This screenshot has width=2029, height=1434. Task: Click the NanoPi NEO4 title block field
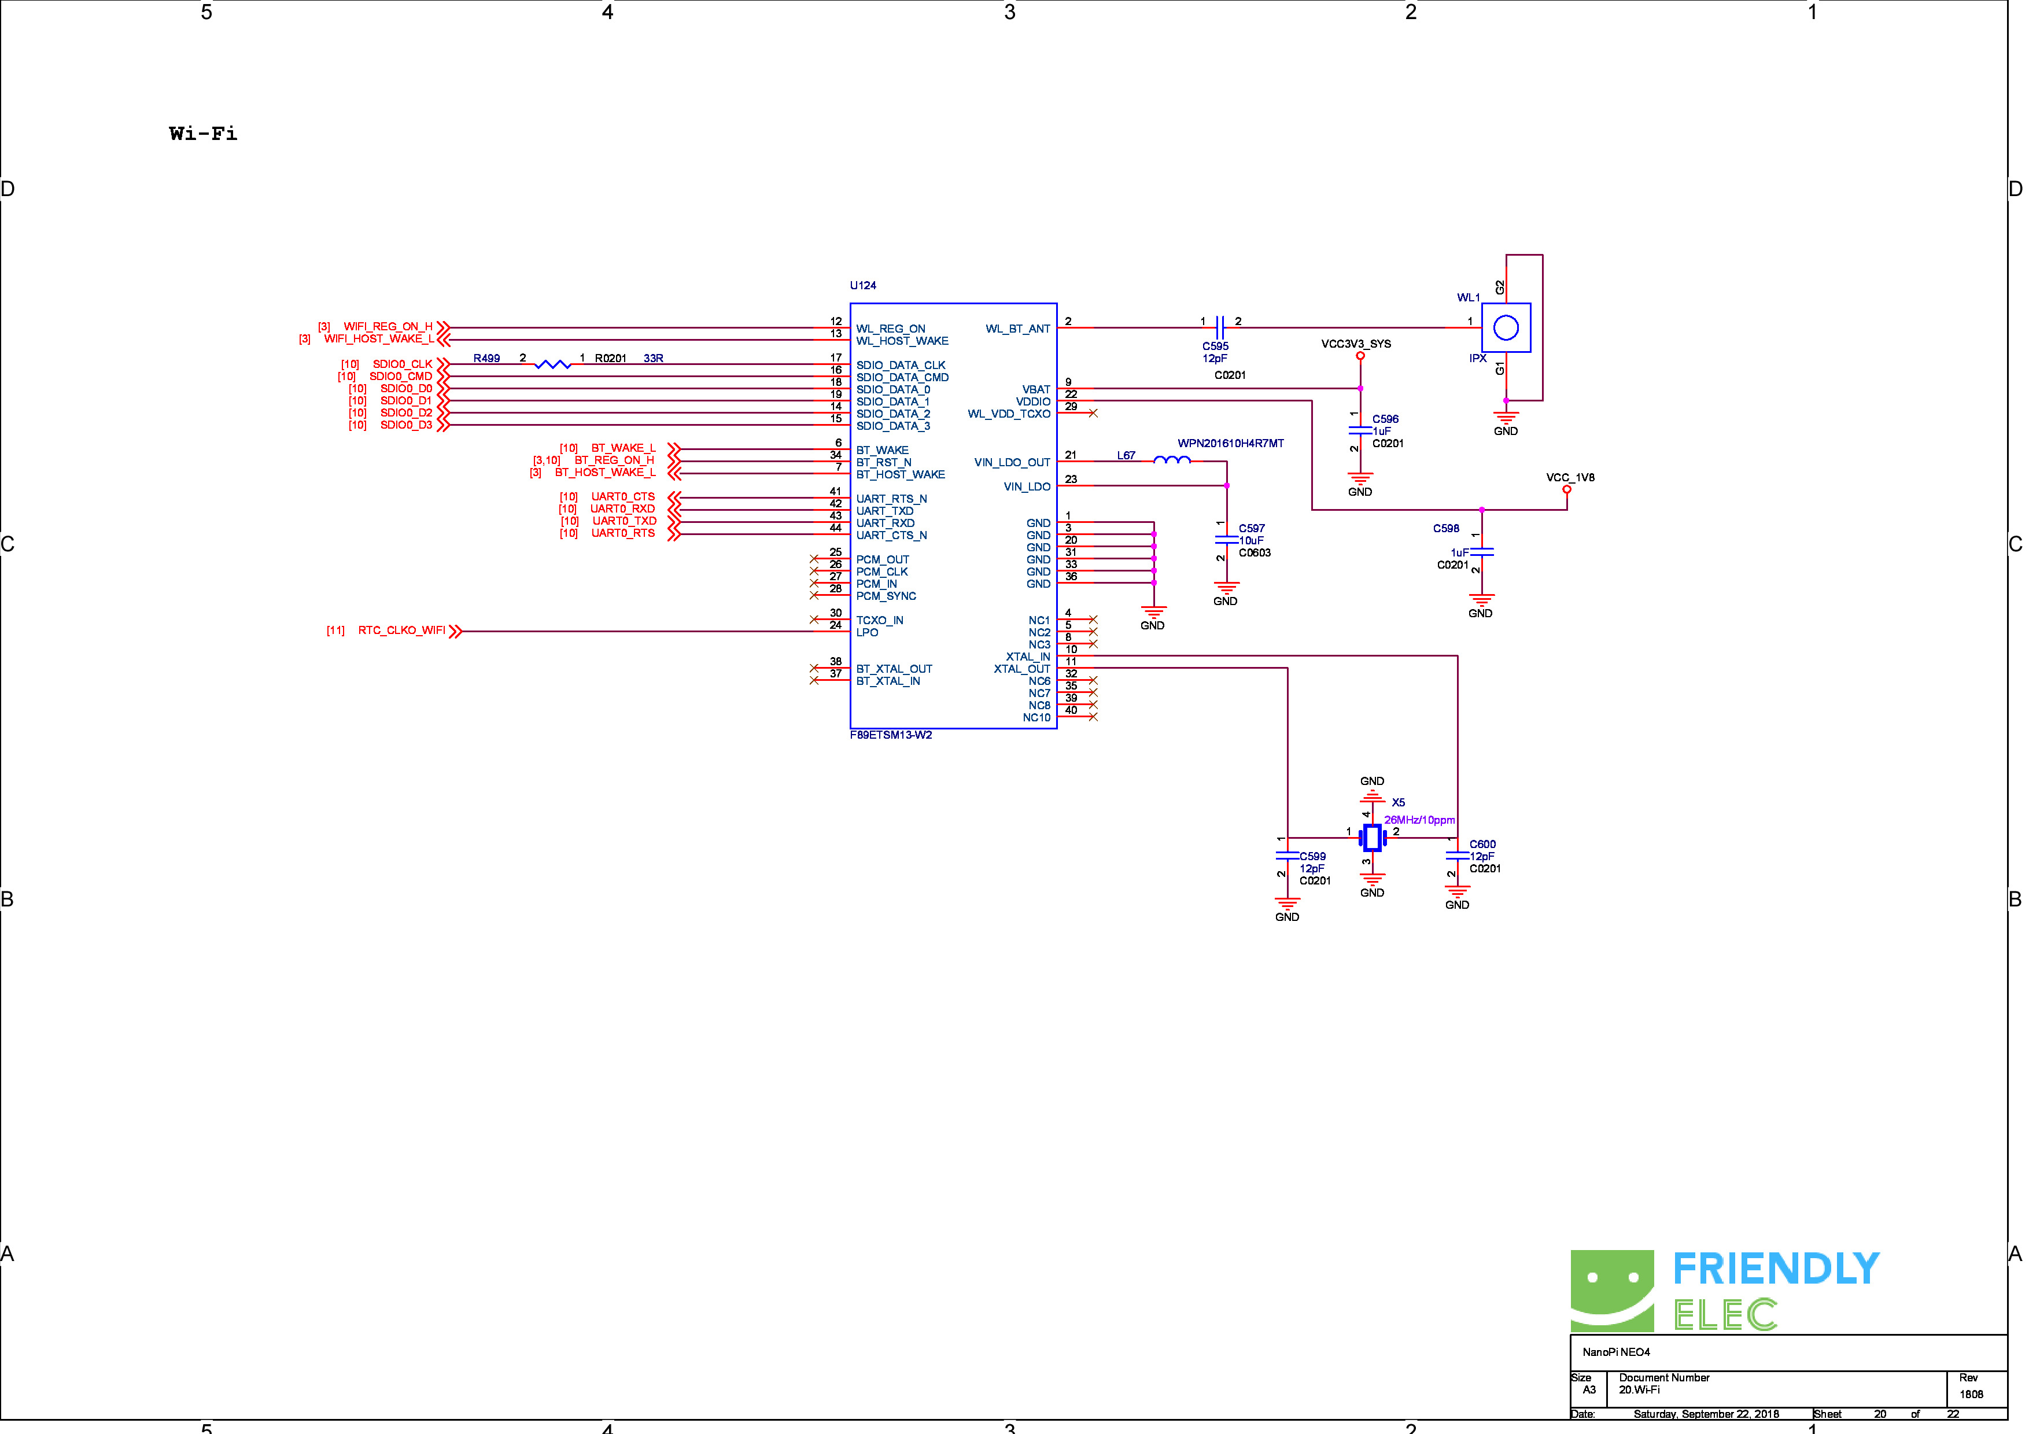pyautogui.click(x=1616, y=1352)
